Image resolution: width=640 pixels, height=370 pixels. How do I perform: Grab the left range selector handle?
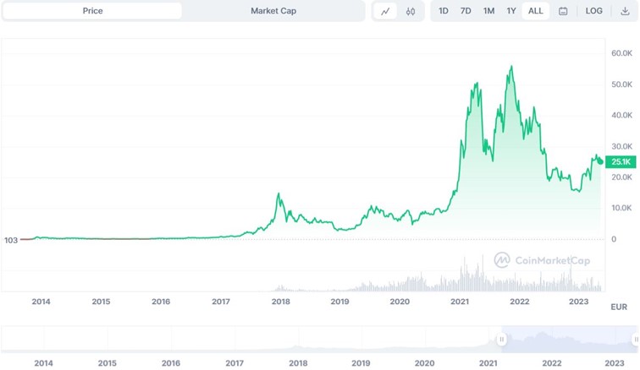click(502, 340)
